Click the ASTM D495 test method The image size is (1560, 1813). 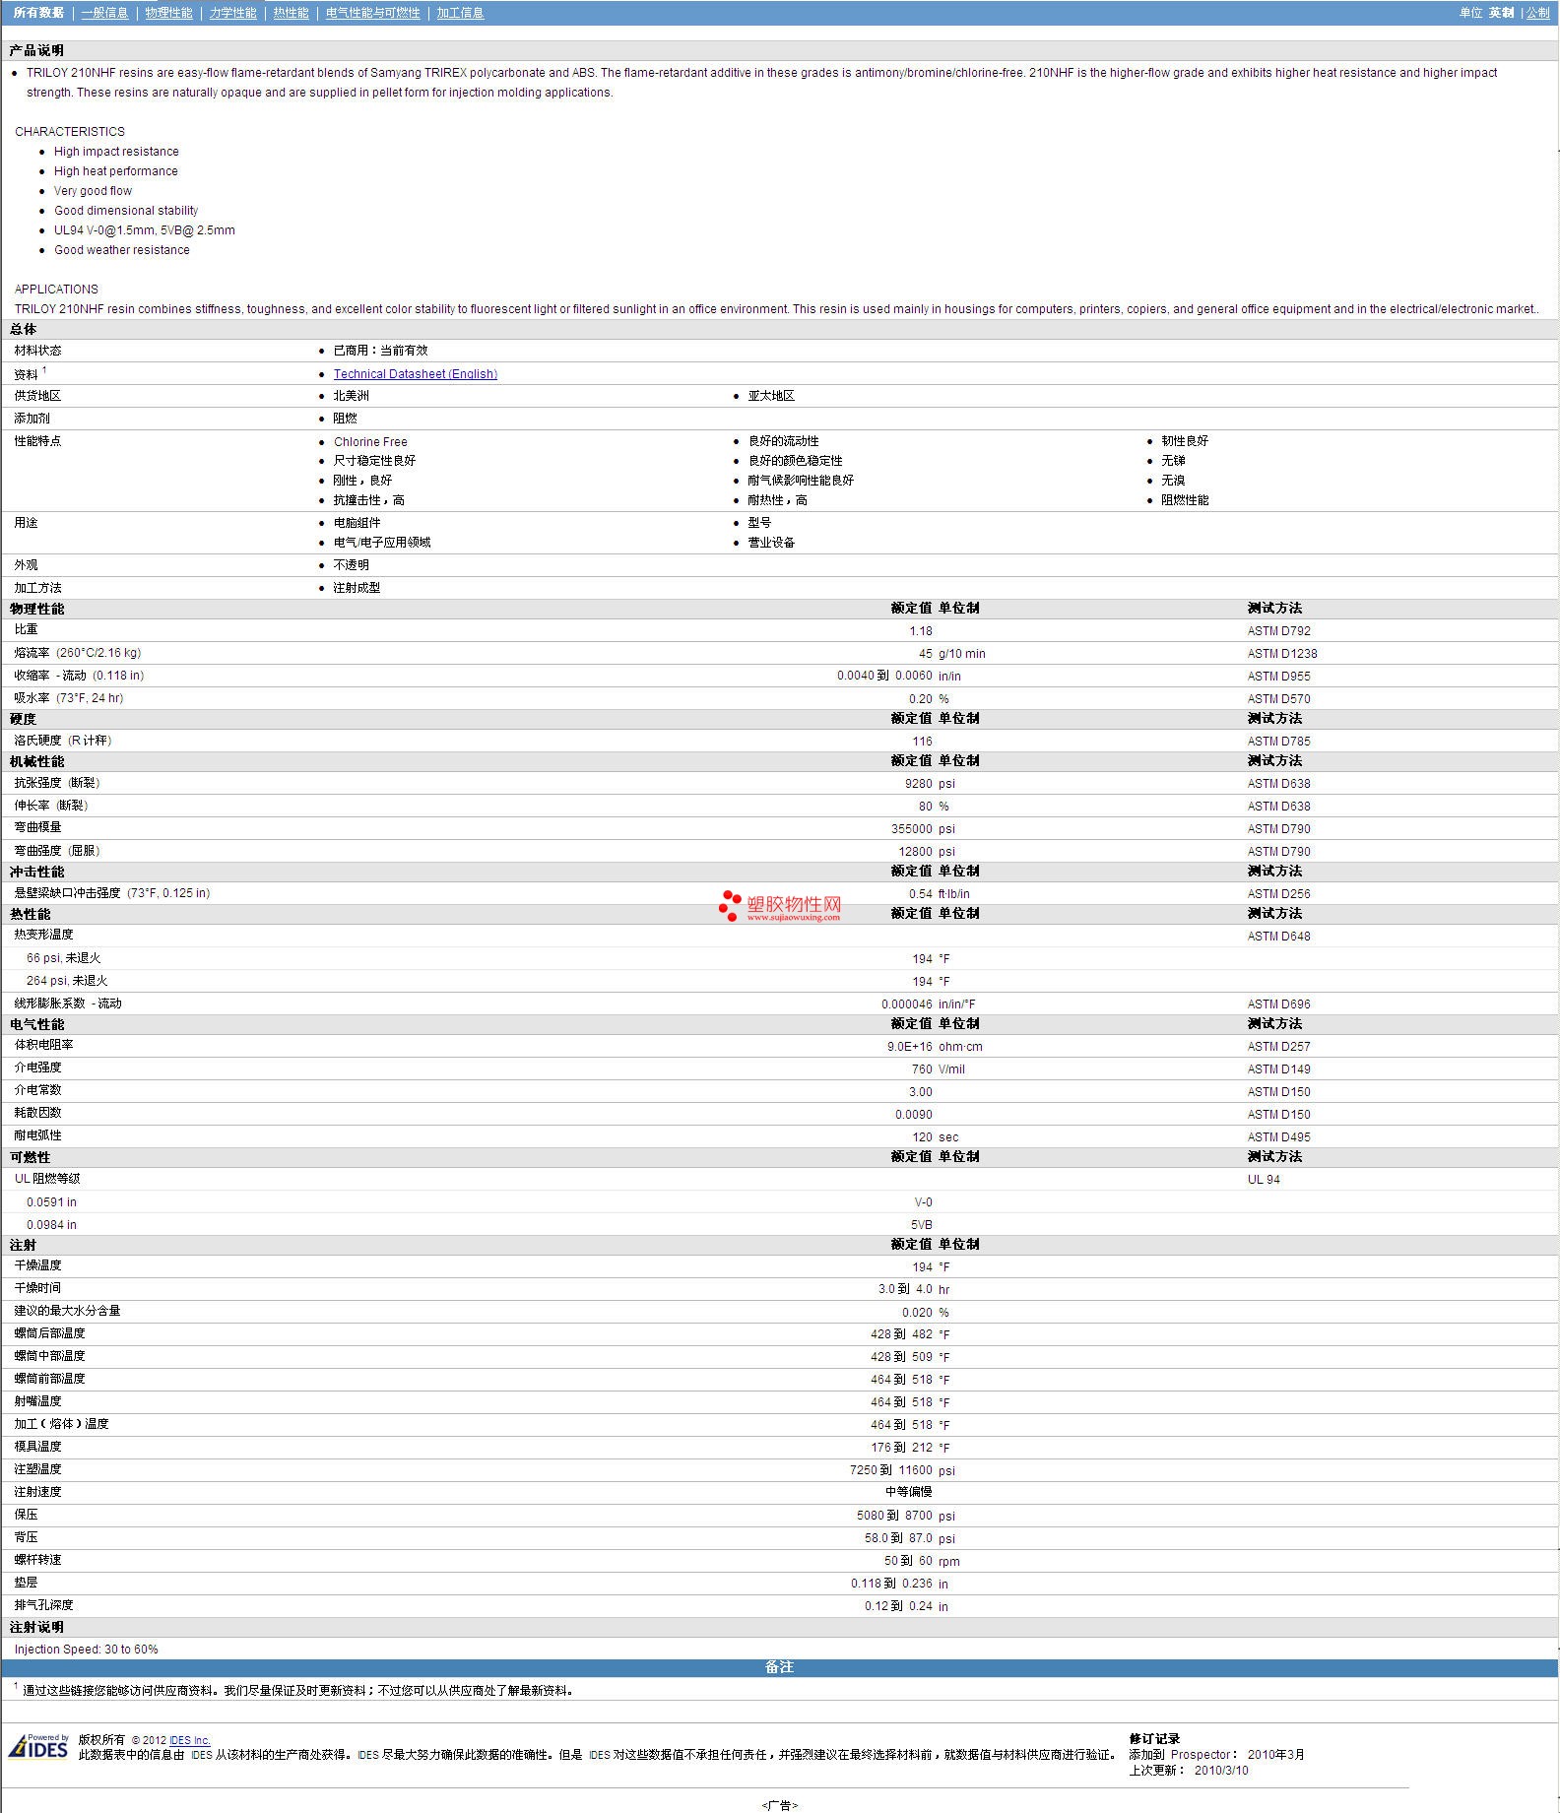(x=1279, y=1137)
